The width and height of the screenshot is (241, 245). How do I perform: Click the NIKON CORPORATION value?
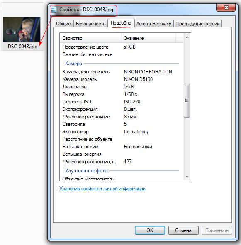148,72
